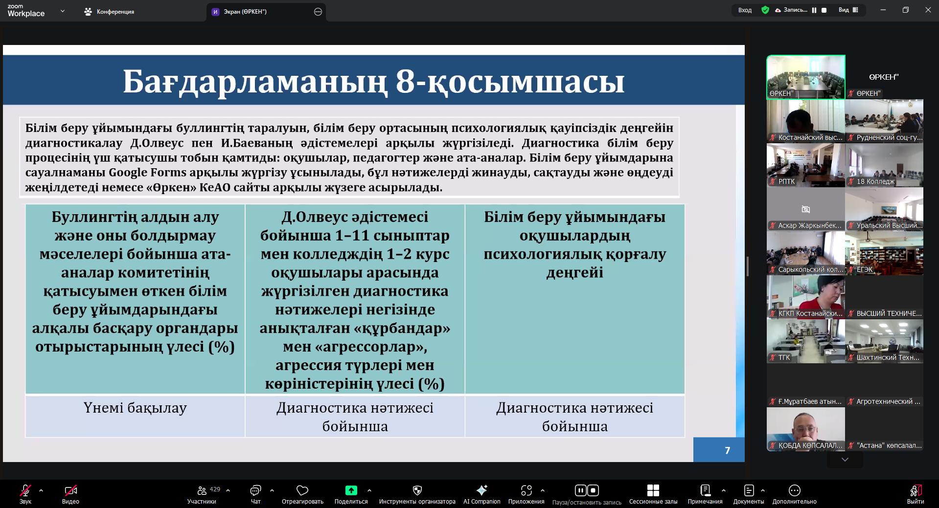
Task: Click the Отреагировать heart icon
Action: click(x=302, y=490)
